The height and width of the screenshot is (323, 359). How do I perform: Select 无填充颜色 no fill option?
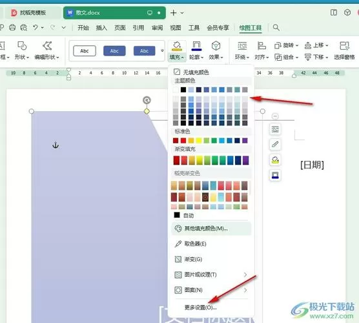click(x=211, y=72)
